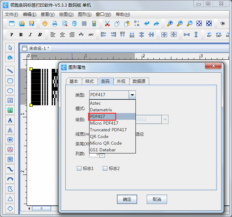Click the printer icon
This screenshot has width=232, height=217.
55,24
